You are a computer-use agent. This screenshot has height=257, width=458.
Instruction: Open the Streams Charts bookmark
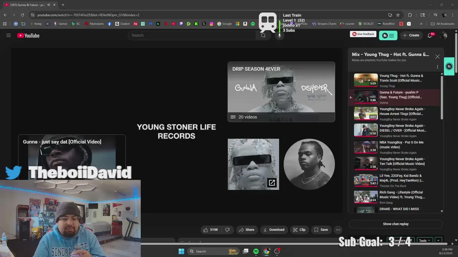[x=324, y=24]
